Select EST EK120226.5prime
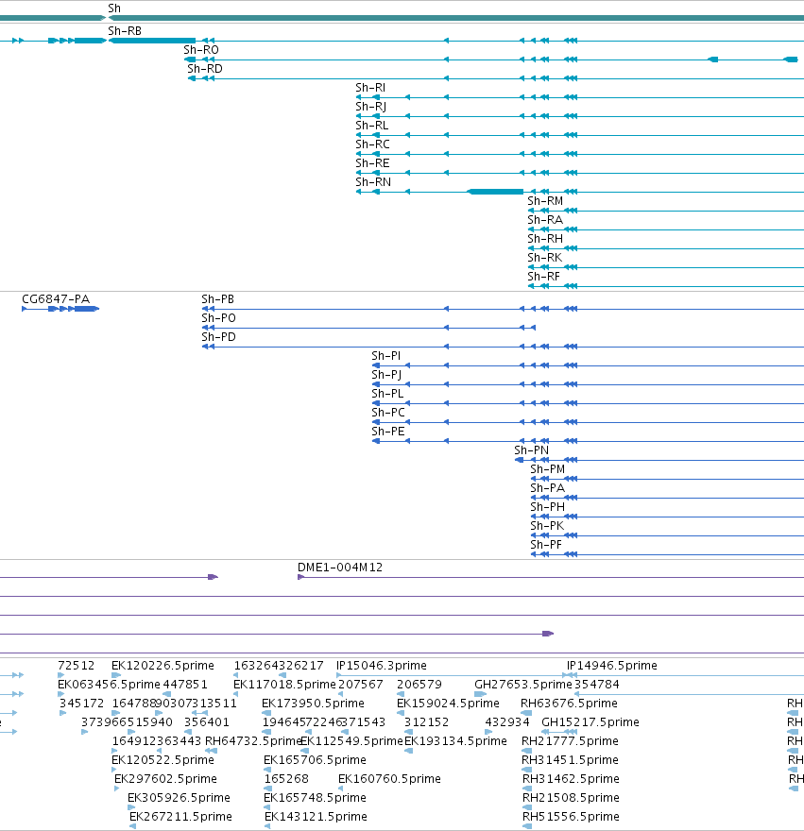 coord(163,666)
